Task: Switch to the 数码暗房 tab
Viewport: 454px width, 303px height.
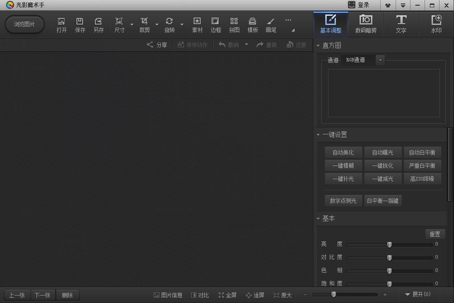Action: pos(366,24)
